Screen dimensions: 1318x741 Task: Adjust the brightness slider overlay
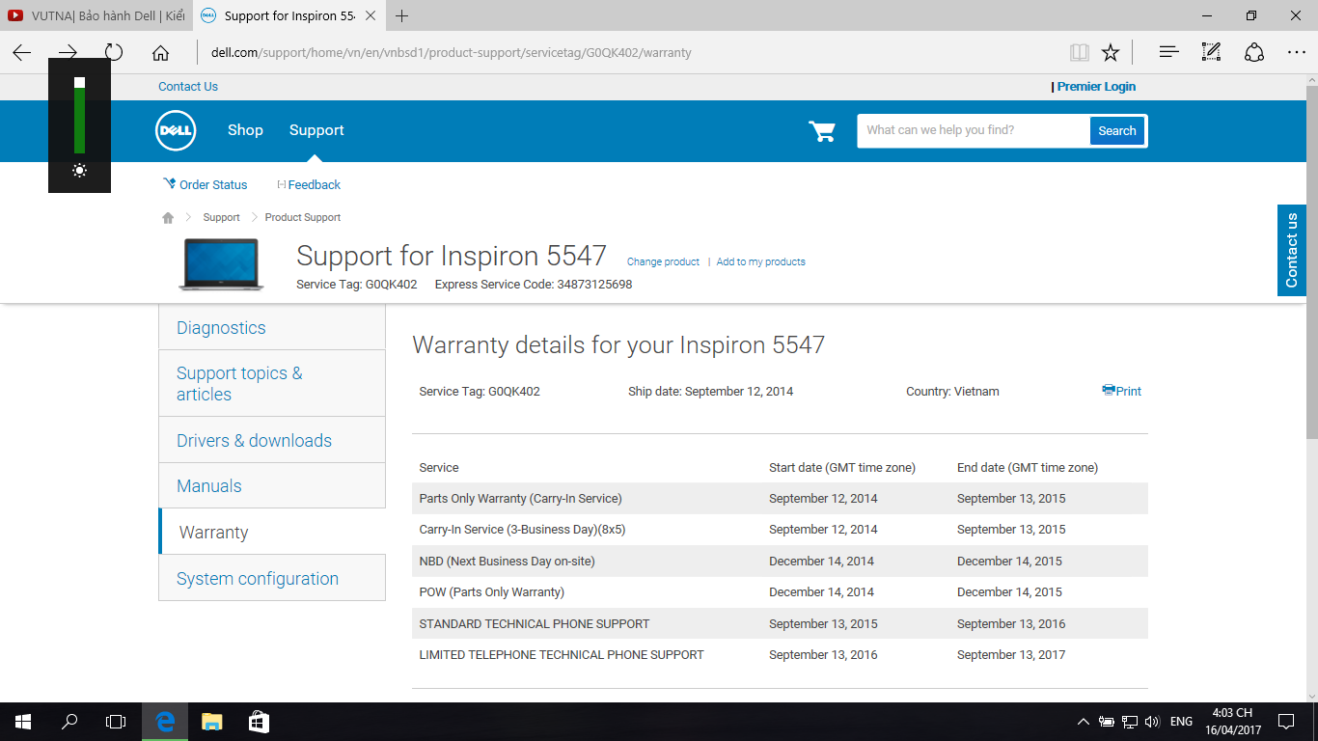[79, 116]
